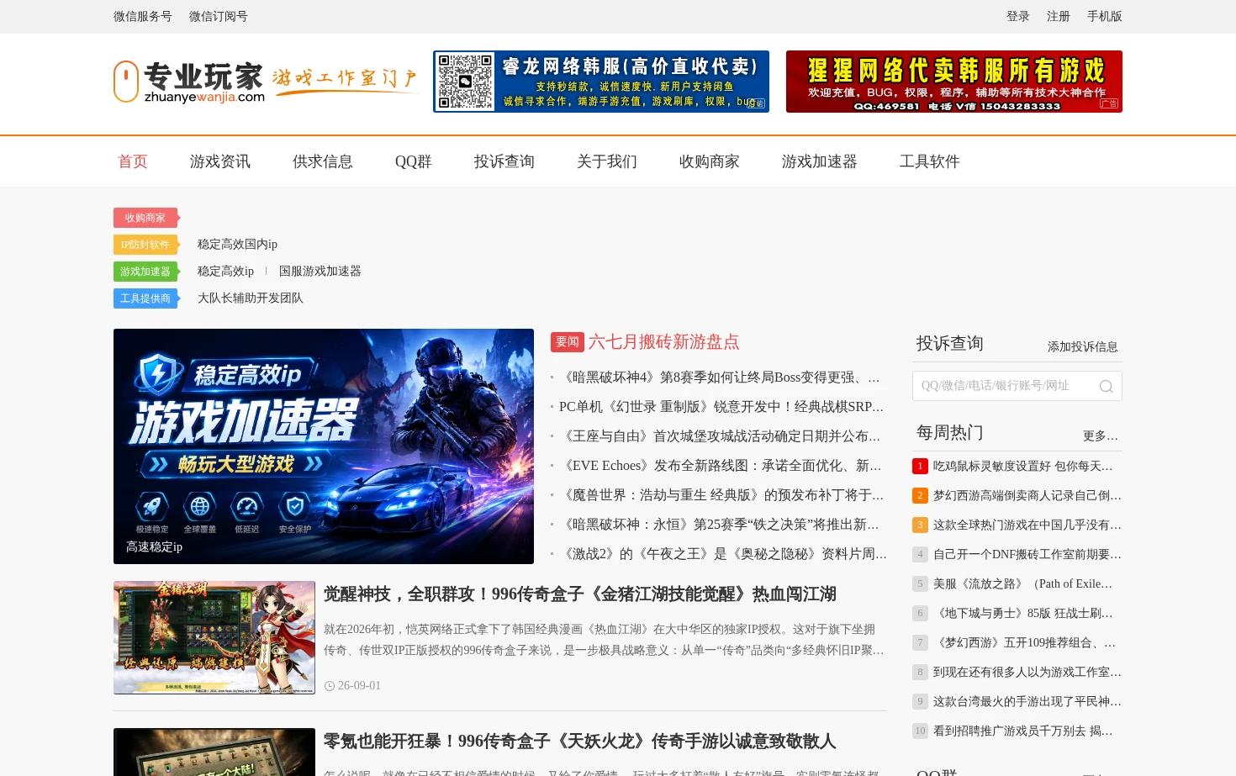Open the 魔兽世界：浩劫与重生 news item

point(721,495)
